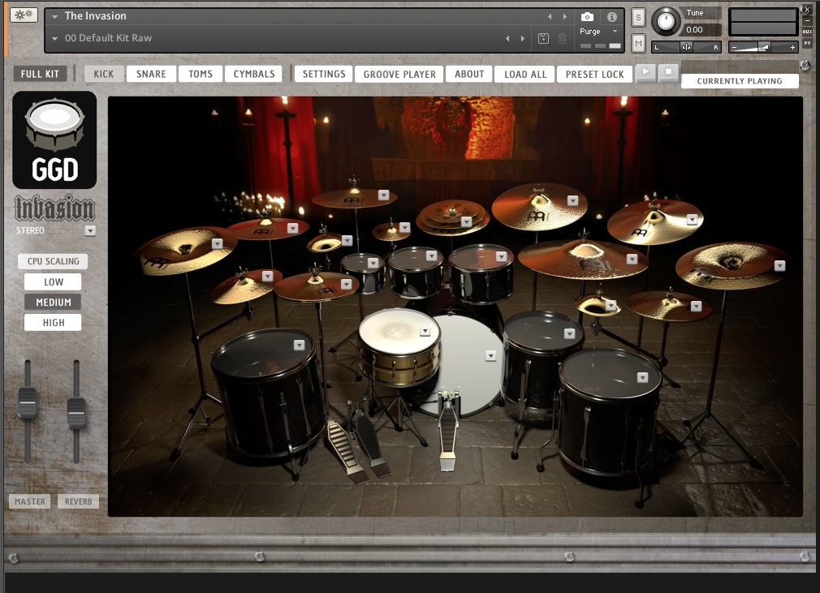Screen dimensions: 820x593
Task: Select HIGH CPU scaling
Action: click(x=52, y=322)
